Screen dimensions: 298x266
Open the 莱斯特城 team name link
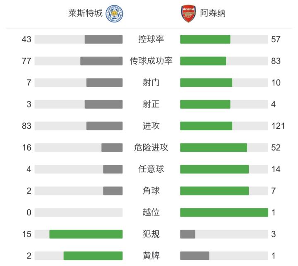click(x=85, y=14)
